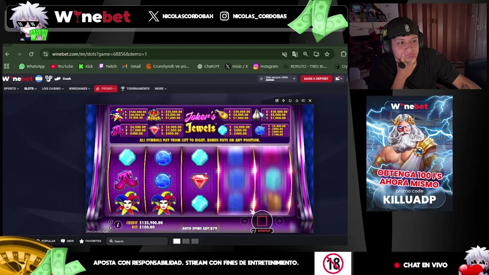Click the Winebet Zeus promo banner
The height and width of the screenshot is (275, 489).
click(410, 154)
